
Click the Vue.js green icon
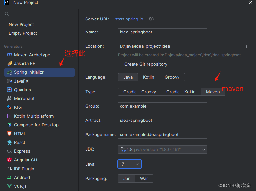click(x=9, y=186)
